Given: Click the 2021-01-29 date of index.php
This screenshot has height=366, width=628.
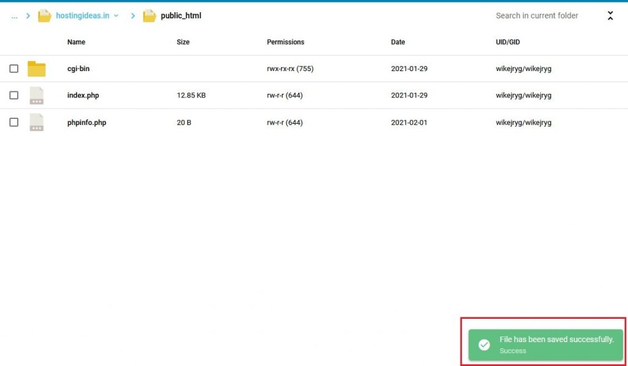Looking at the screenshot, I should (409, 95).
